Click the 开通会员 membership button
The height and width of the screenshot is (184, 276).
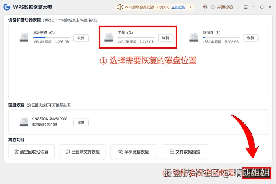[x=225, y=7]
